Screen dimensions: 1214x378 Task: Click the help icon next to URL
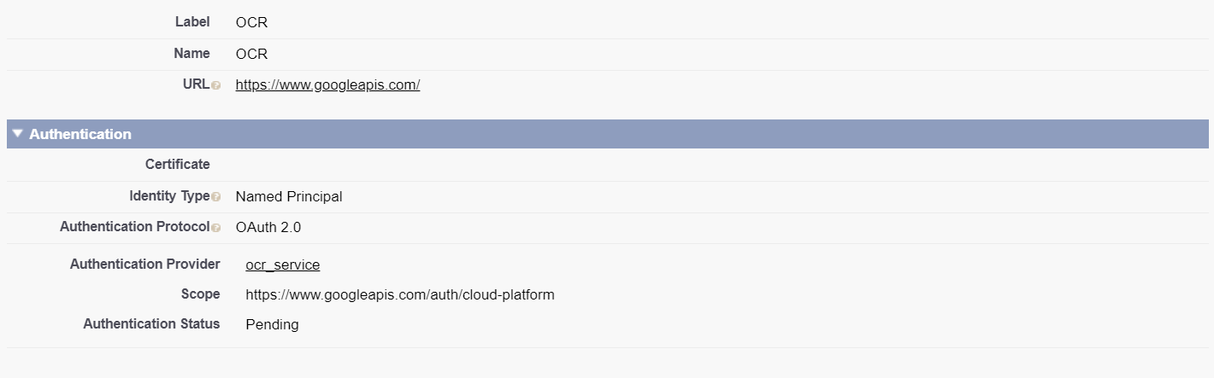pyautogui.click(x=216, y=85)
